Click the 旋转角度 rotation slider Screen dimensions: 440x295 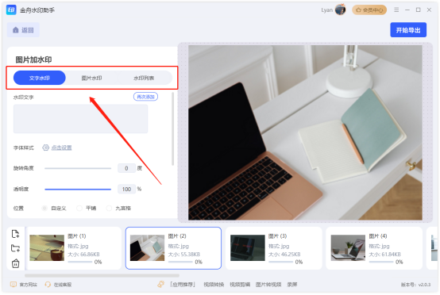78,168
